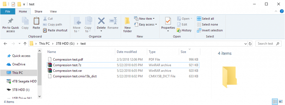Open Explorer Help question mark

click(x=282, y=11)
